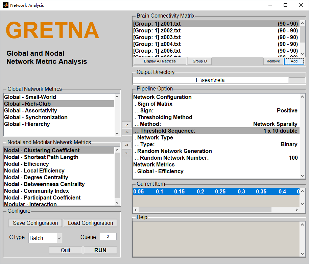Screen dimensions: 309x264
Task: Select Nodal - Efficiency item
Action: (59, 164)
